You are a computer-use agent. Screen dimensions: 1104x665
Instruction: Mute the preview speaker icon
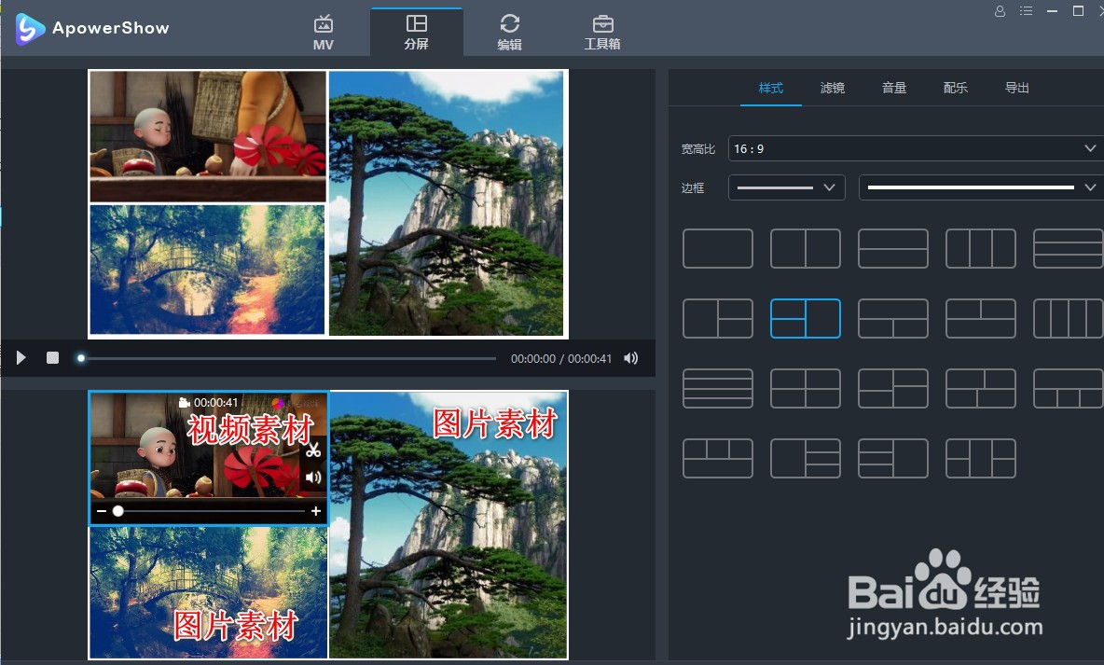(x=631, y=358)
